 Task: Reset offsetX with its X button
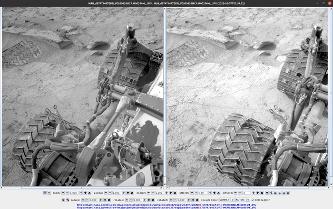[x=218, y=193]
